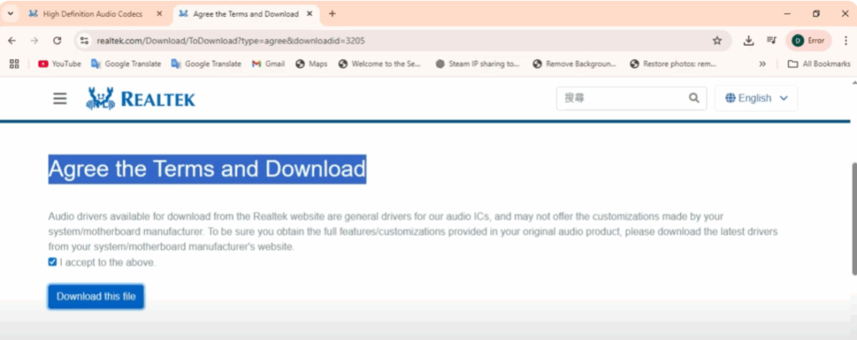
Task: Open the Restore photos bookmark
Action: tap(673, 63)
